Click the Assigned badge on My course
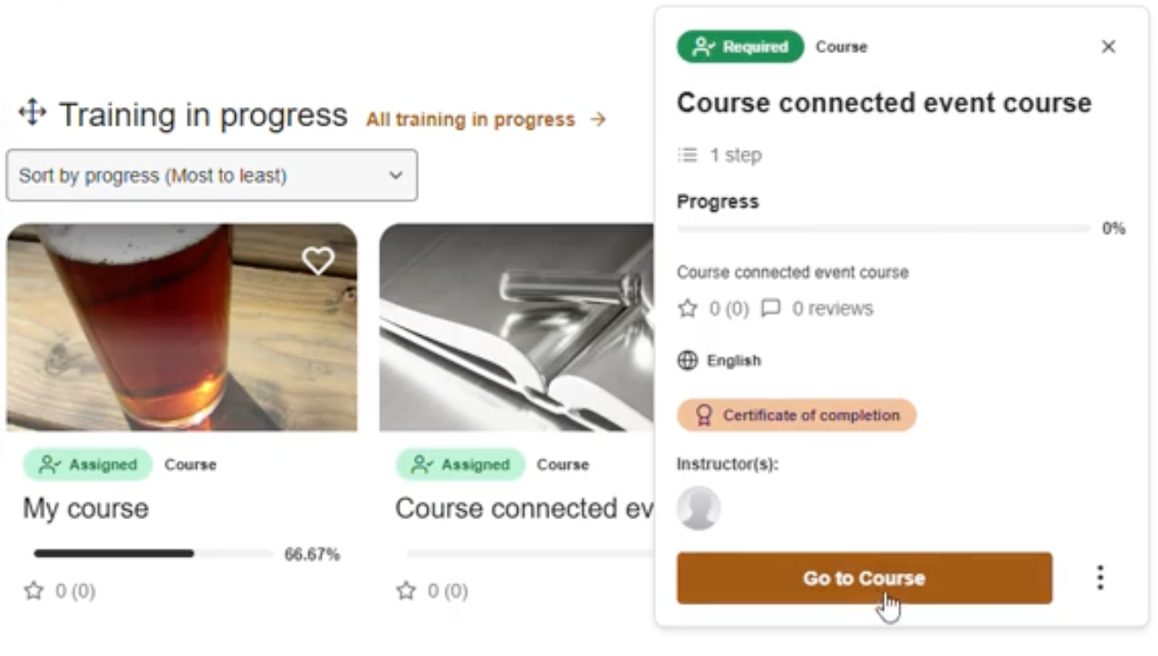This screenshot has width=1158, height=656. pyautogui.click(x=88, y=464)
